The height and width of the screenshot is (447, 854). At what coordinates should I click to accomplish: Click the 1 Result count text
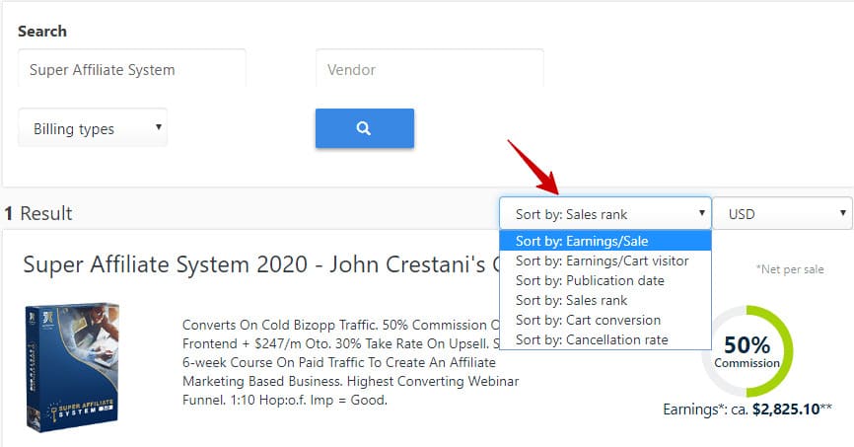tap(38, 213)
